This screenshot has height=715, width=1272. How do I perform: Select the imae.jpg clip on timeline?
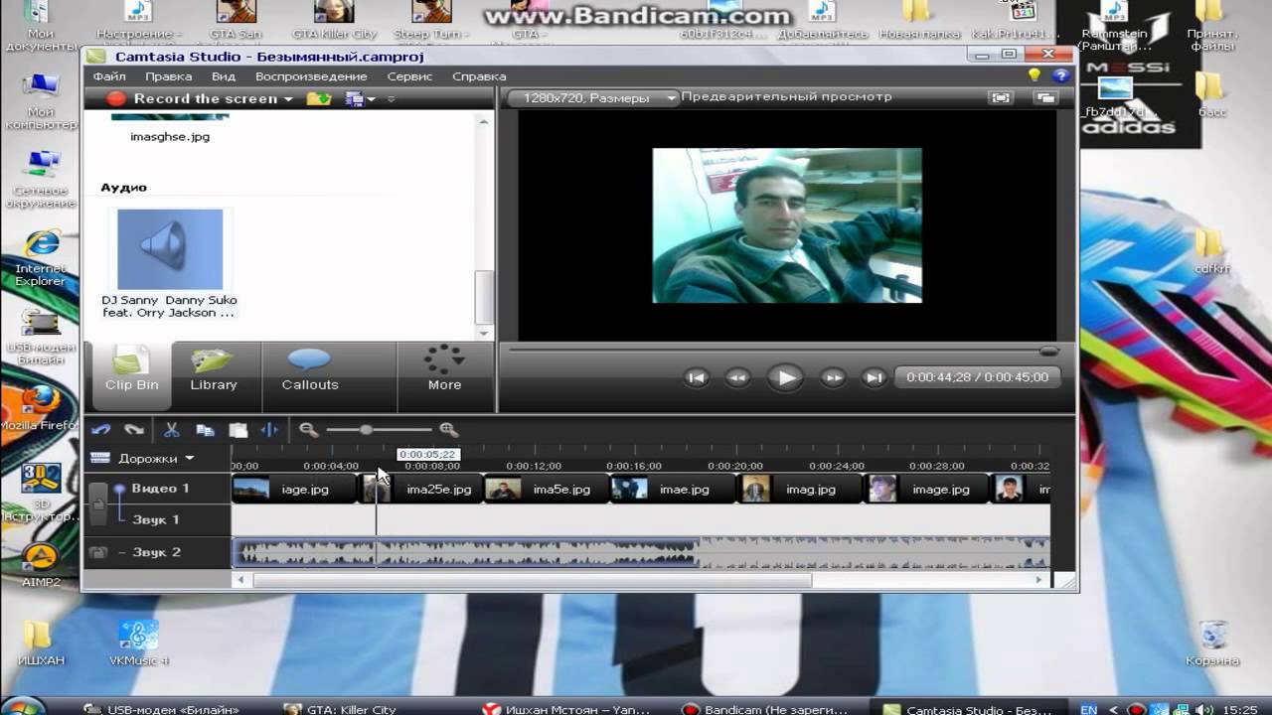click(674, 489)
